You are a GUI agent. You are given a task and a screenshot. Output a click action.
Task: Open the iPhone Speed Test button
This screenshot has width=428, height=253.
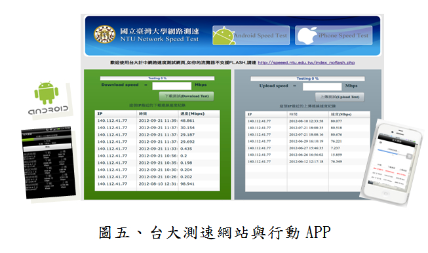pos(334,35)
